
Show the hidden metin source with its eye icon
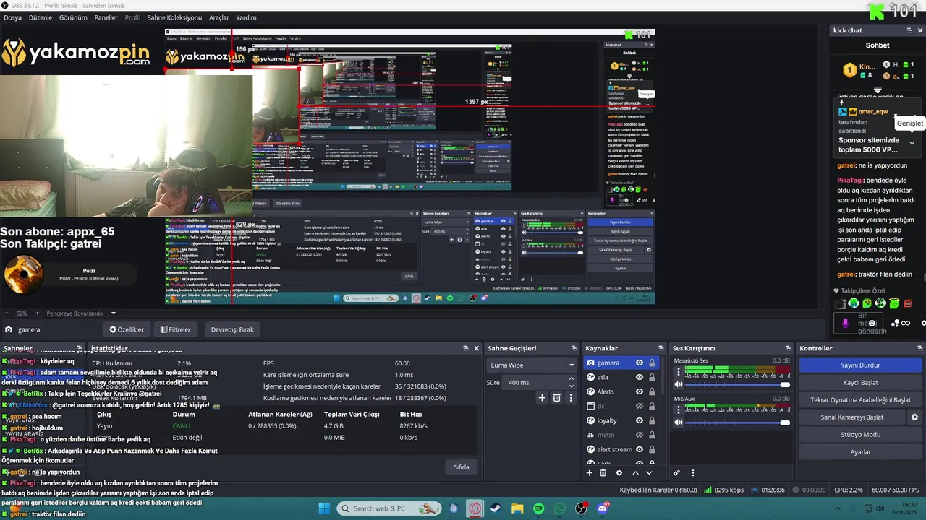click(x=640, y=435)
